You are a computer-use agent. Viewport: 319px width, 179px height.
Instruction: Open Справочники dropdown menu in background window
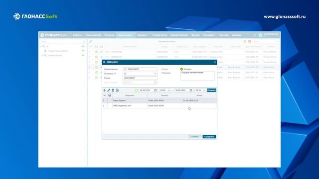[x=126, y=35]
